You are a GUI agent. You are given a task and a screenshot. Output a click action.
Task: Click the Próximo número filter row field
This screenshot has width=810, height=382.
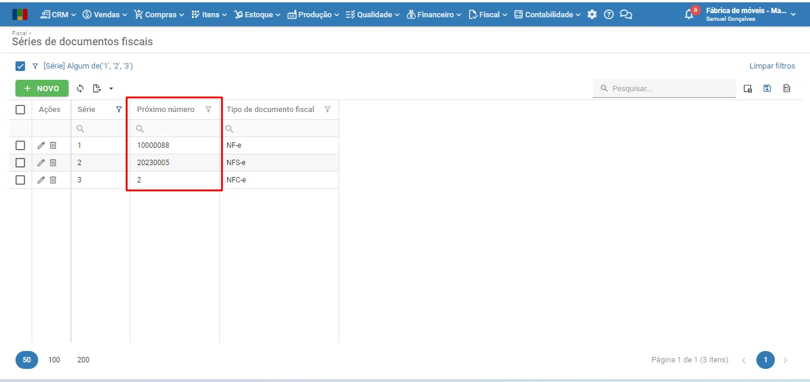point(175,129)
